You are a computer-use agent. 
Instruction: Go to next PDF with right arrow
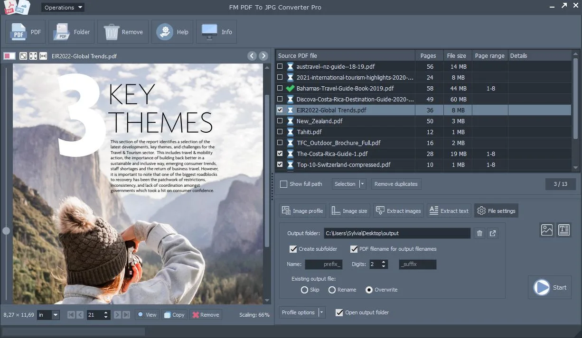pyautogui.click(x=263, y=56)
